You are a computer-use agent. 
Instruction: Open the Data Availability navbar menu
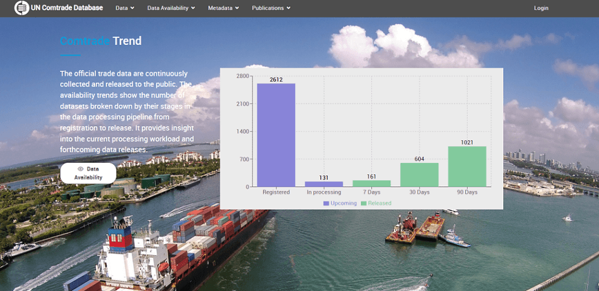coord(171,8)
